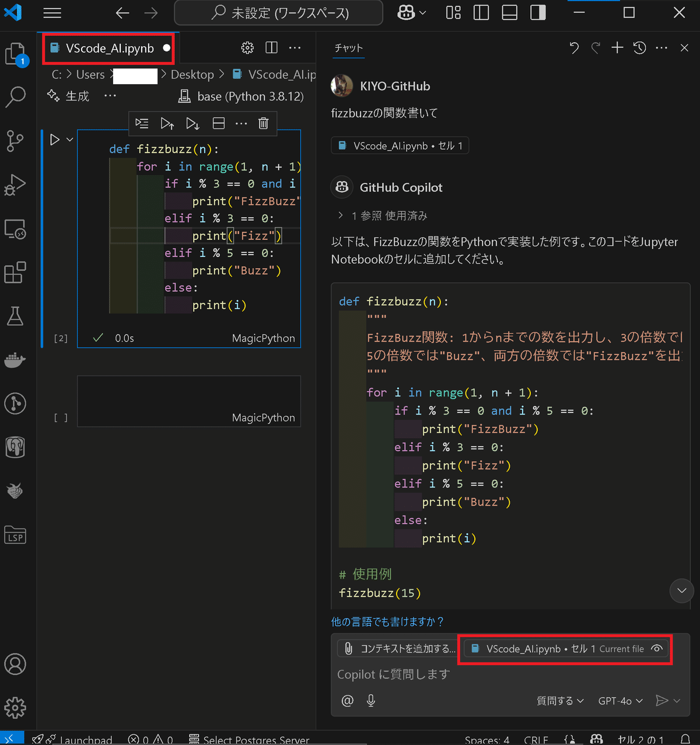Open notebook settings gear icon

coord(247,48)
